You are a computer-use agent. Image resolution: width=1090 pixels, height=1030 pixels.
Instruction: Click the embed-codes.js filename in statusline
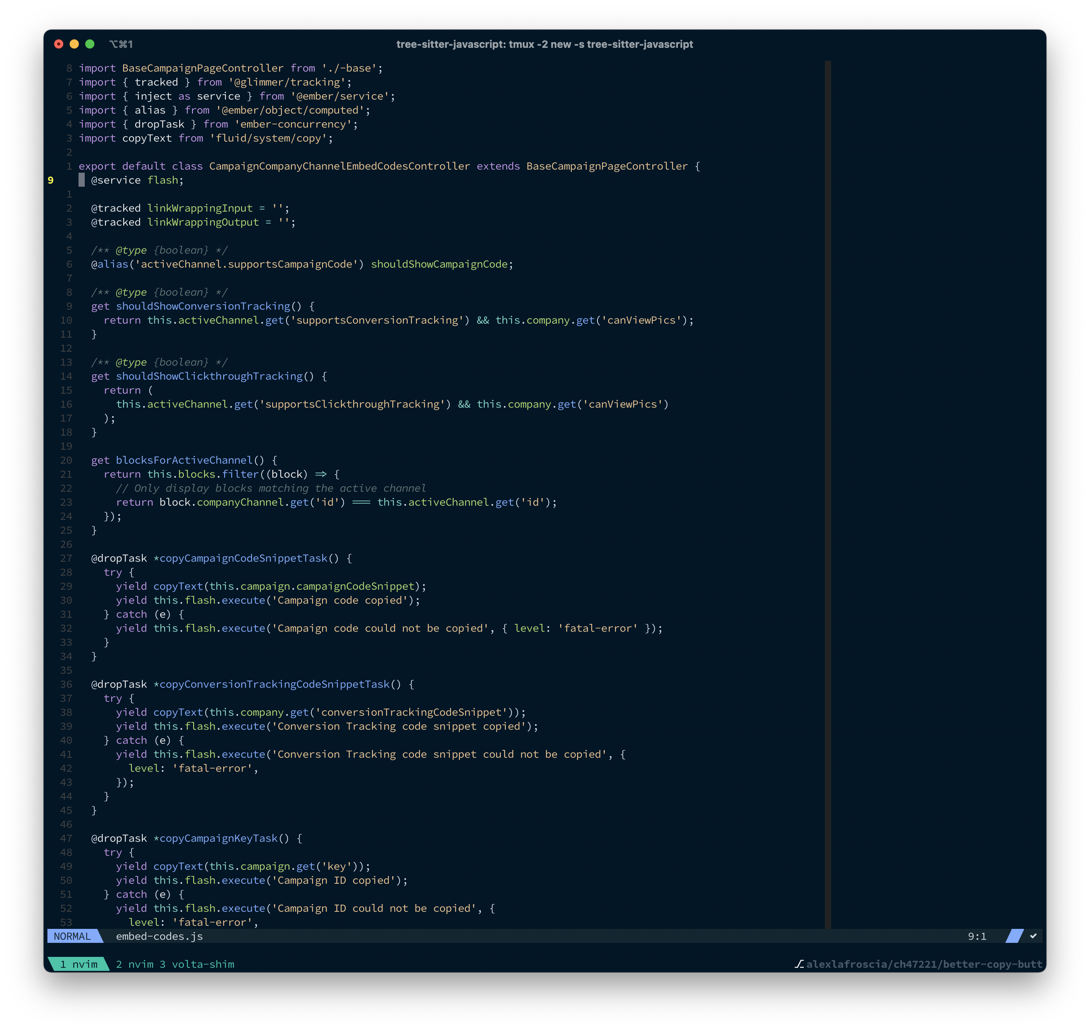159,936
